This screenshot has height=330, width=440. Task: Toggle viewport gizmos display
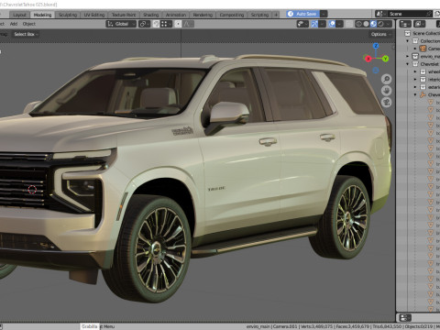[314, 24]
